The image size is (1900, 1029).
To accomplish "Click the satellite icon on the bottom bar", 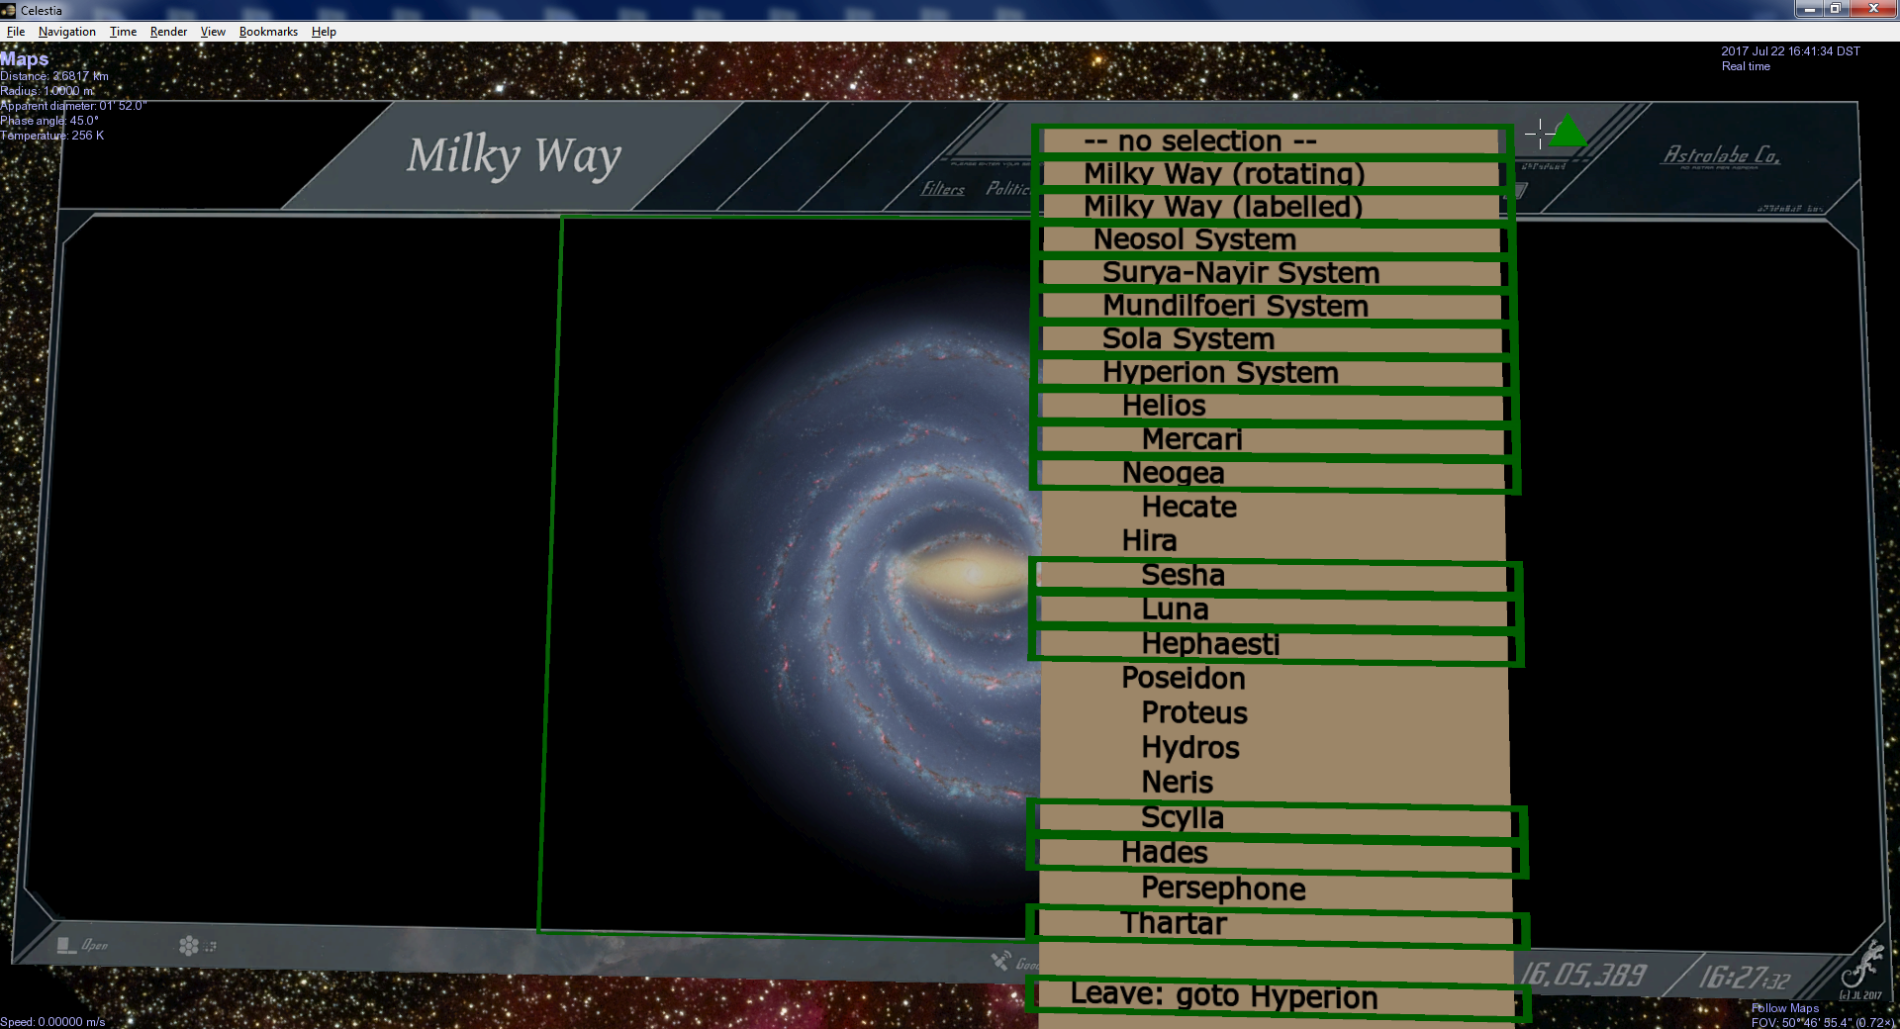I will [x=1000, y=960].
